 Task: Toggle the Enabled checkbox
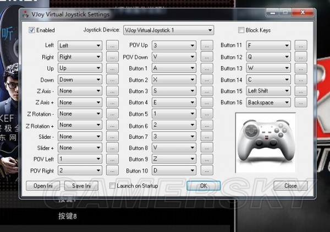click(x=32, y=30)
